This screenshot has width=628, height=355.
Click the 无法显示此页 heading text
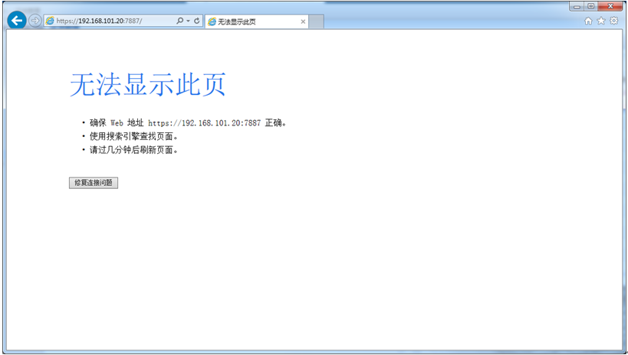[x=148, y=85]
